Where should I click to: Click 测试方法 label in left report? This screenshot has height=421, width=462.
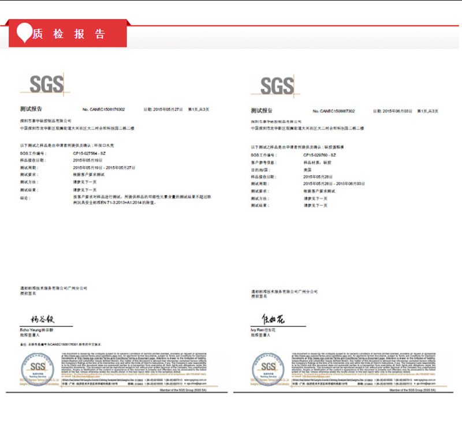point(29,182)
